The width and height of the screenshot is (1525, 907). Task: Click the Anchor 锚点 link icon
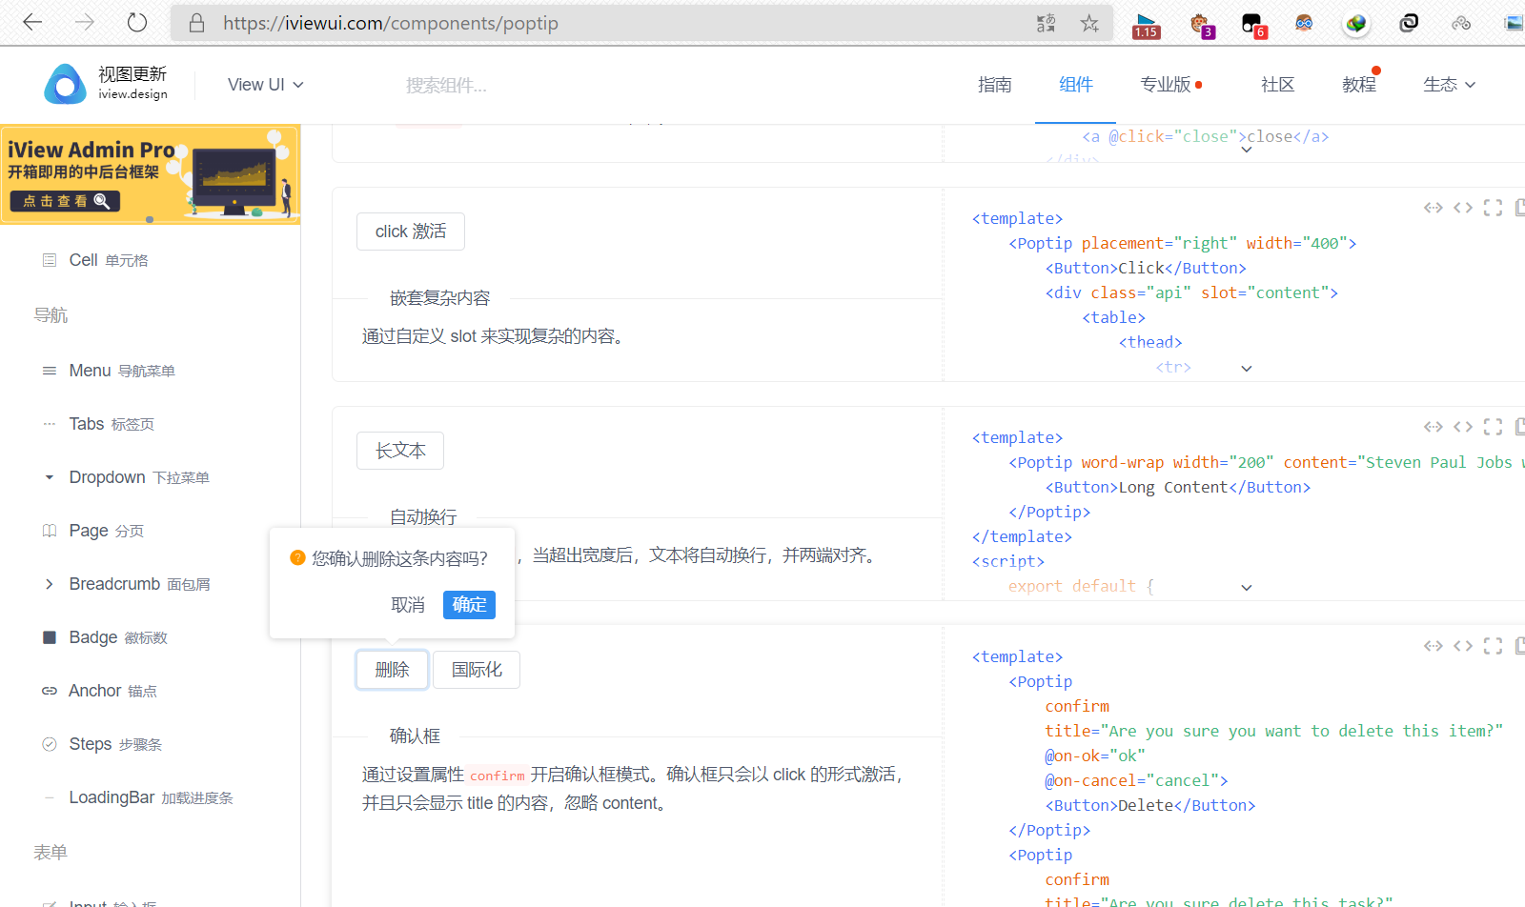(x=50, y=691)
